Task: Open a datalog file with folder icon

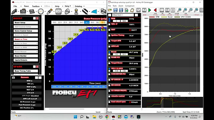Action: click(110, 10)
